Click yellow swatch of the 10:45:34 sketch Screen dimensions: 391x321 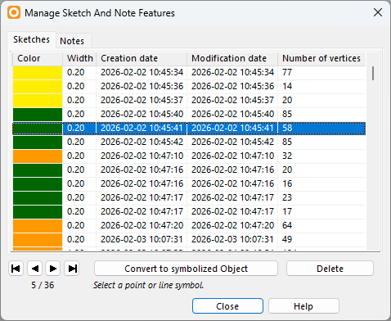(38, 73)
